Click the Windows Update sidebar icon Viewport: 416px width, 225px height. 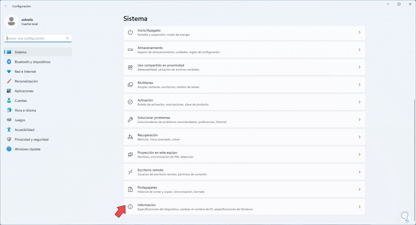tap(9, 149)
